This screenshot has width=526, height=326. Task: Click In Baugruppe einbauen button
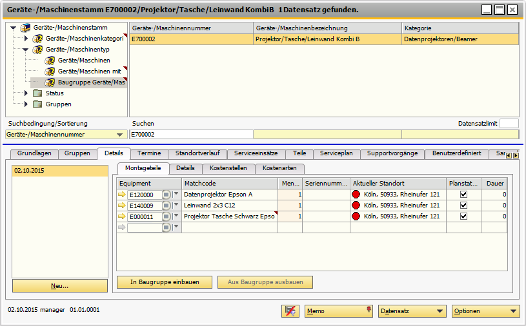coord(165,282)
